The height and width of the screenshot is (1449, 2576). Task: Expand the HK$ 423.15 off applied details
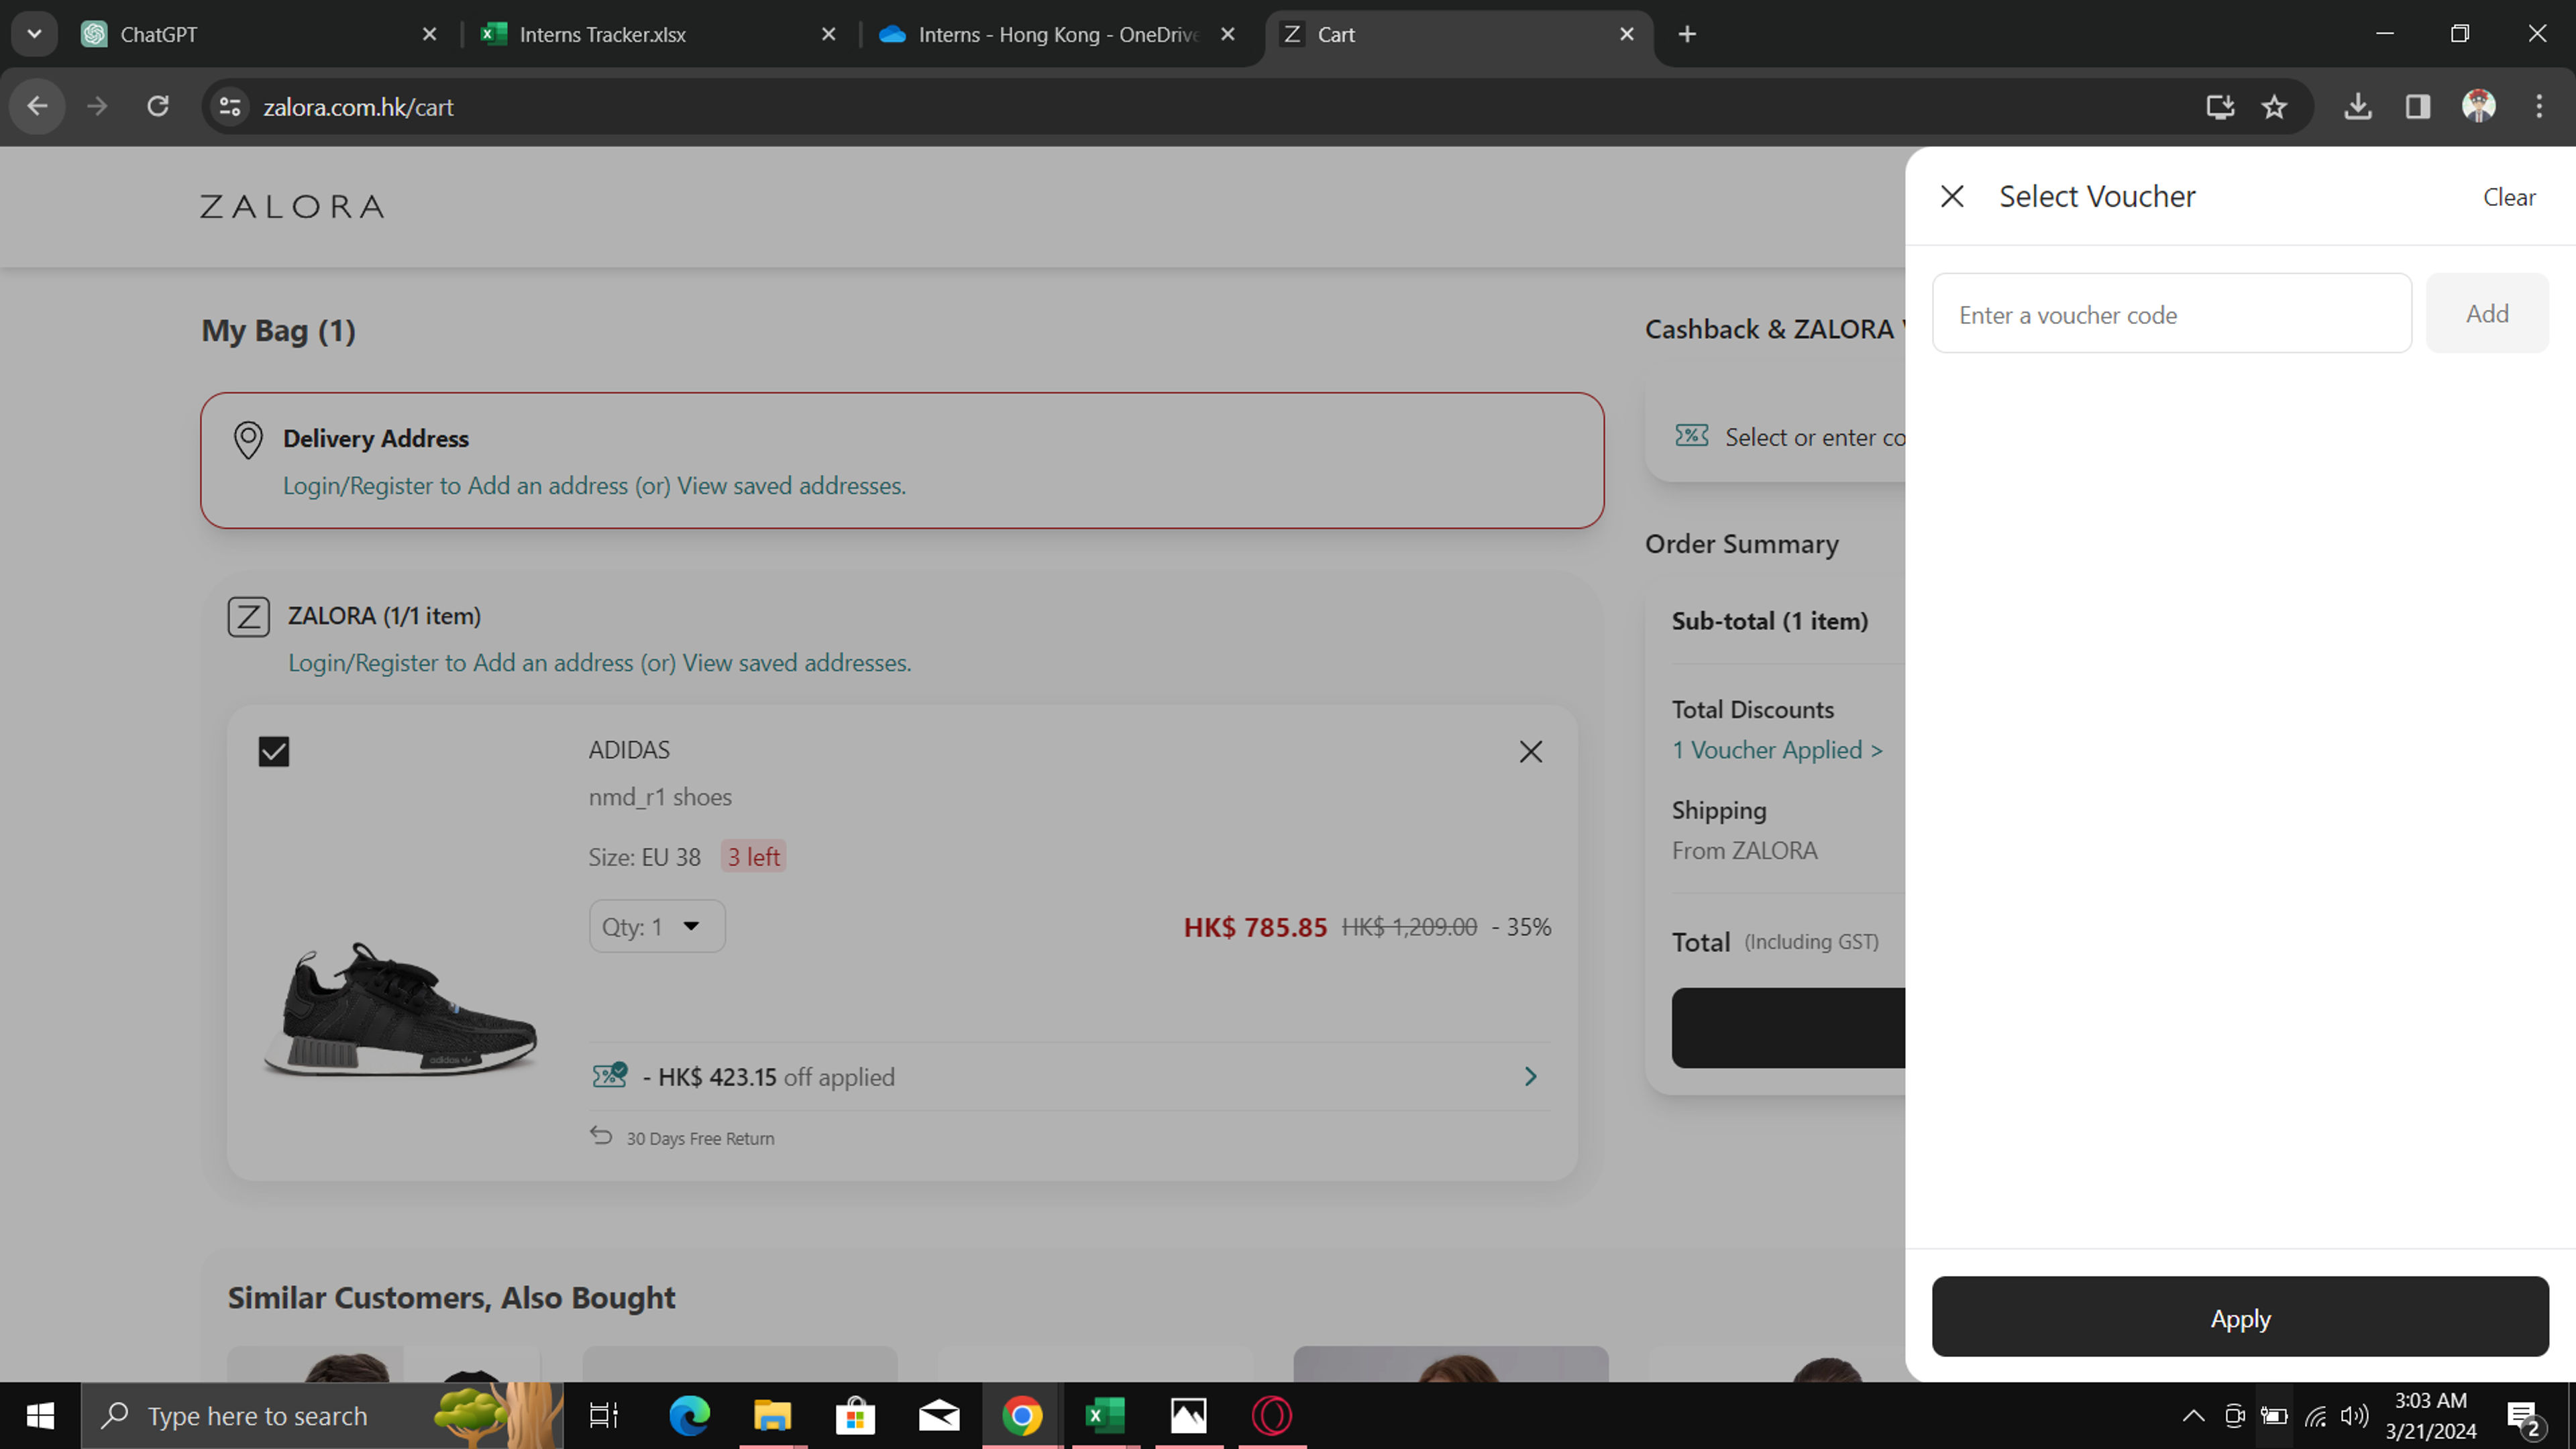1530,1076
